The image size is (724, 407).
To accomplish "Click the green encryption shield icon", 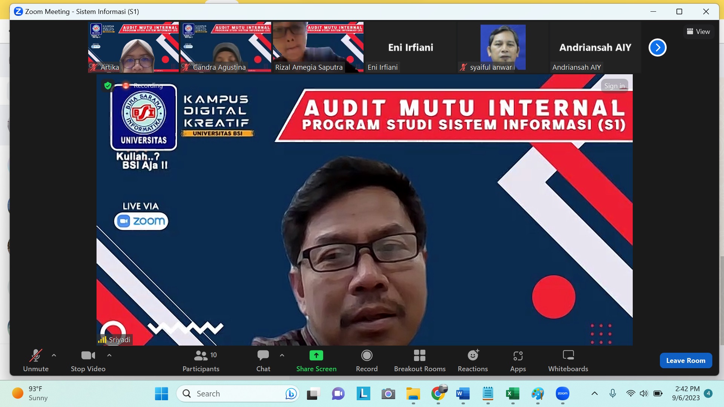I will pyautogui.click(x=108, y=86).
